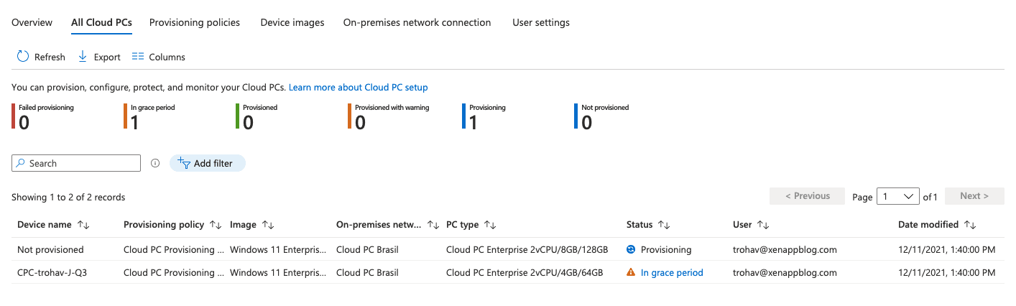Click the In grace period status link

tap(672, 272)
